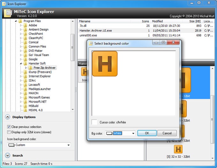Expand the Search section

[x=8, y=156]
